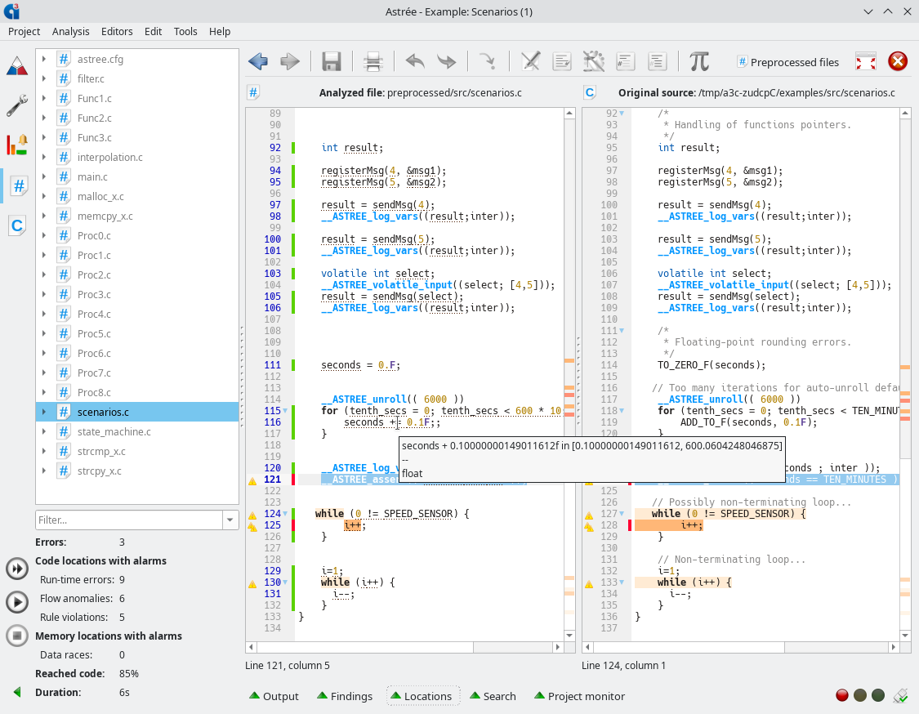
Task: Click the red close editor icon
Action: 897,61
